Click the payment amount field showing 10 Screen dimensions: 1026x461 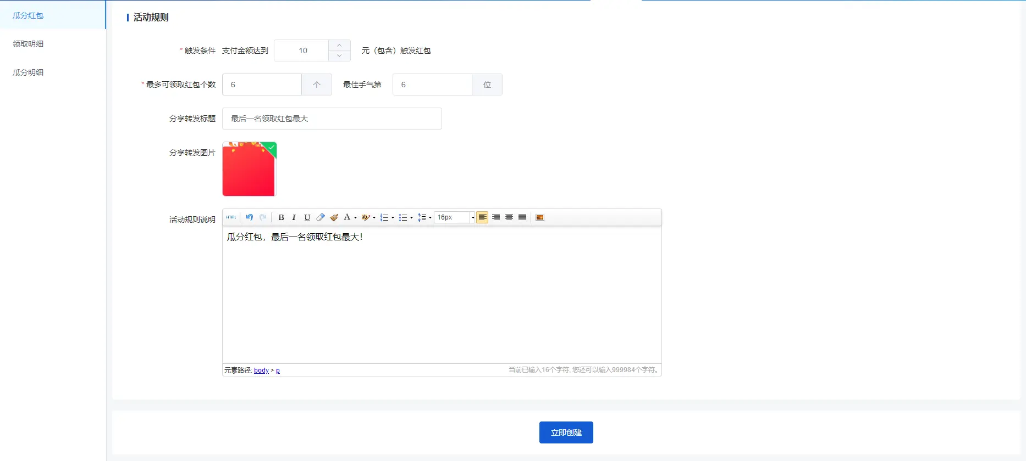[301, 50]
